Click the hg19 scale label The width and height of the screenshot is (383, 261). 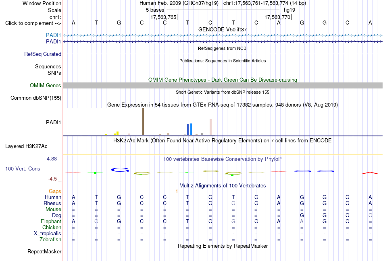click(x=289, y=10)
